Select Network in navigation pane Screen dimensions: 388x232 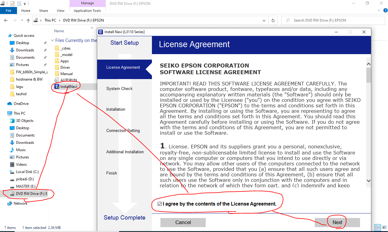coord(20,203)
